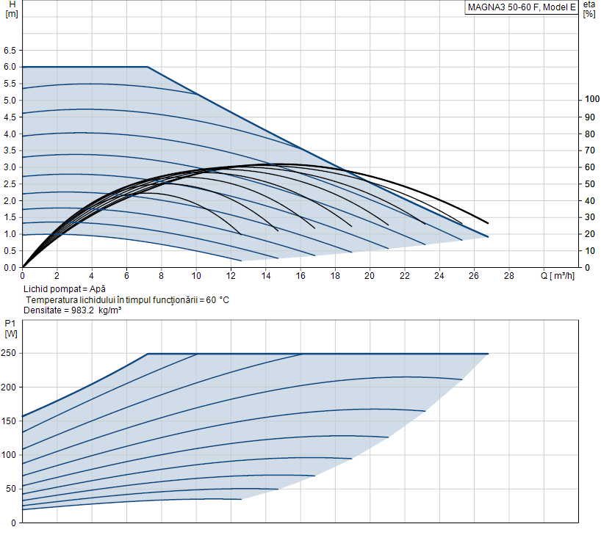Click the eta [%] efficiency axis label
The width and height of the screenshot is (601, 535).
pyautogui.click(x=589, y=10)
